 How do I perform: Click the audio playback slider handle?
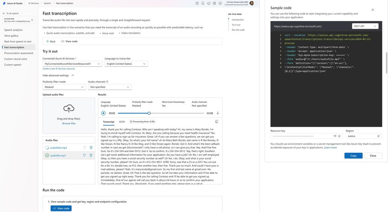pyautogui.click(x=149, y=113)
